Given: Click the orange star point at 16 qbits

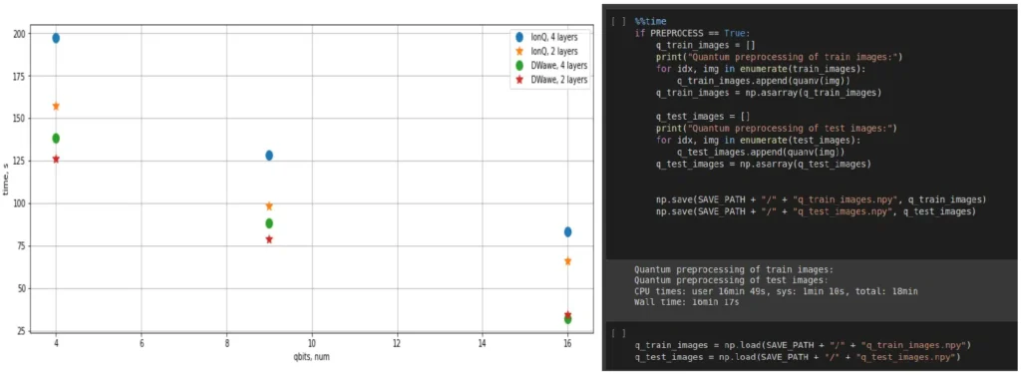Looking at the screenshot, I should coord(567,260).
